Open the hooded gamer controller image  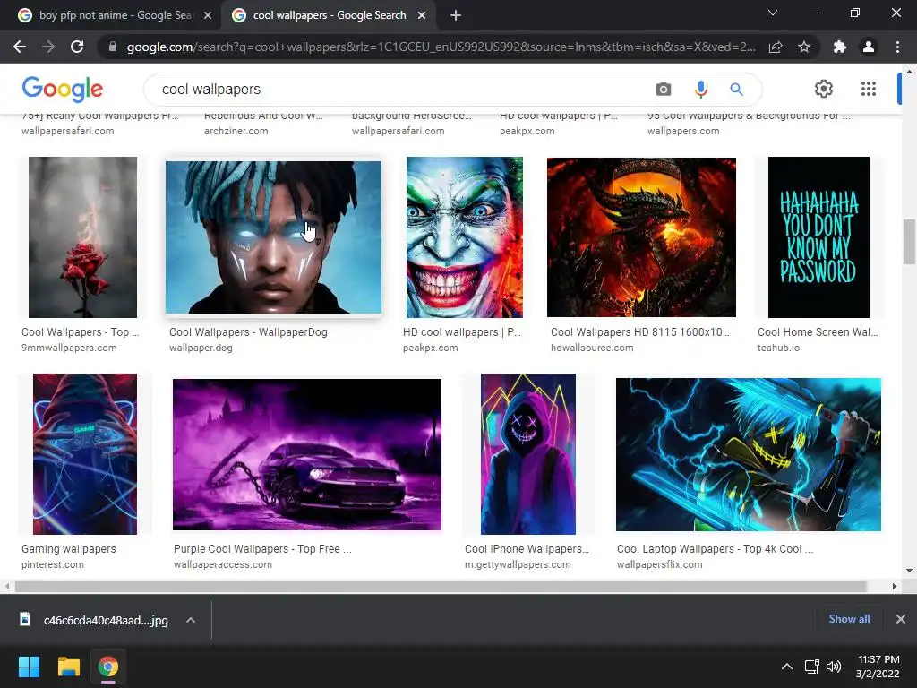click(x=85, y=454)
